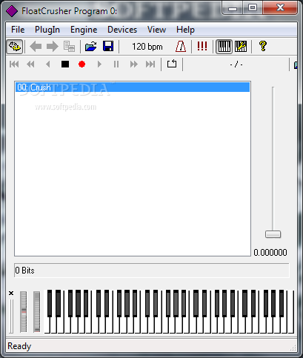303x358 pixels.
Task: Pause playback with the pause icon
Action: pos(116,64)
